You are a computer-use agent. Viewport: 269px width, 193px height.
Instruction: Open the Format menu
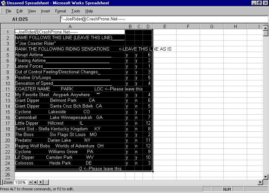[61, 11]
